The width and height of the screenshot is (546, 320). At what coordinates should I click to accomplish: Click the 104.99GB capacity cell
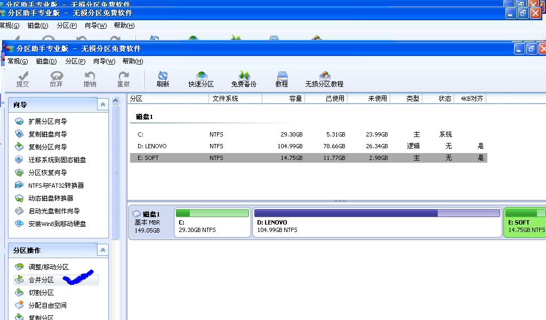[290, 146]
